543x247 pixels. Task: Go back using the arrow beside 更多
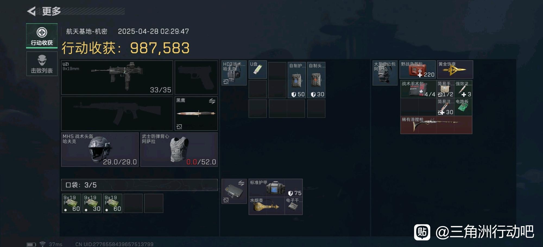pos(31,11)
